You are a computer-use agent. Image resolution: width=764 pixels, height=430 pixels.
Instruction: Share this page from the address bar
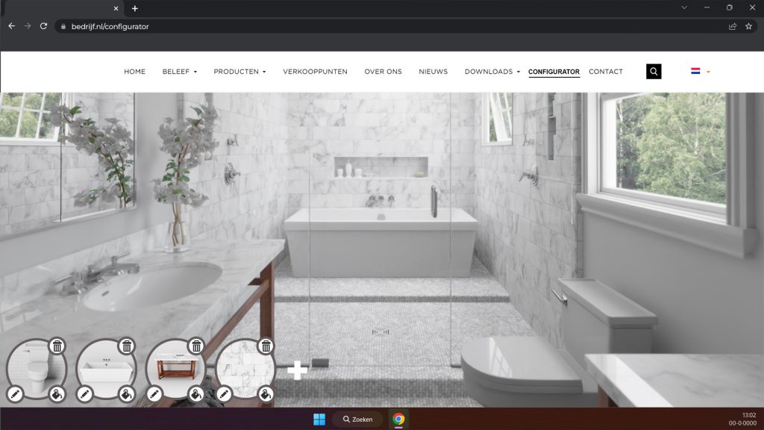coord(733,26)
